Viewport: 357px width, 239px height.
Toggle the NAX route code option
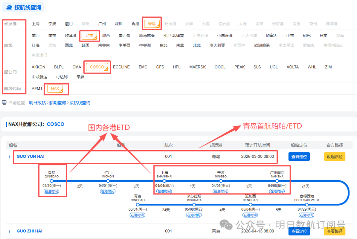tap(55, 88)
